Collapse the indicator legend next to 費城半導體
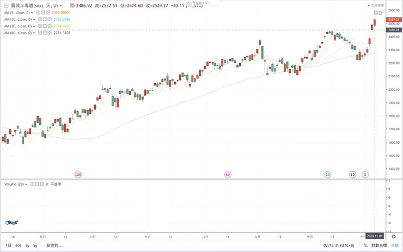The width and height of the screenshot is (403, 252). tap(6, 5)
